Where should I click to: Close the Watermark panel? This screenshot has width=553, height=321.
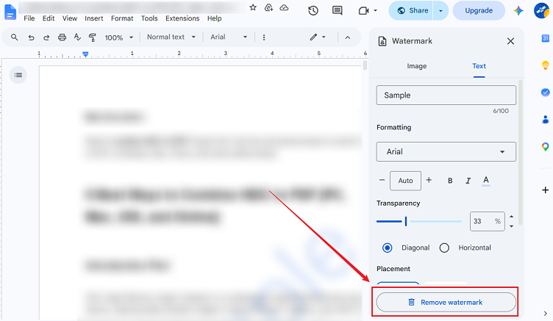coord(510,41)
